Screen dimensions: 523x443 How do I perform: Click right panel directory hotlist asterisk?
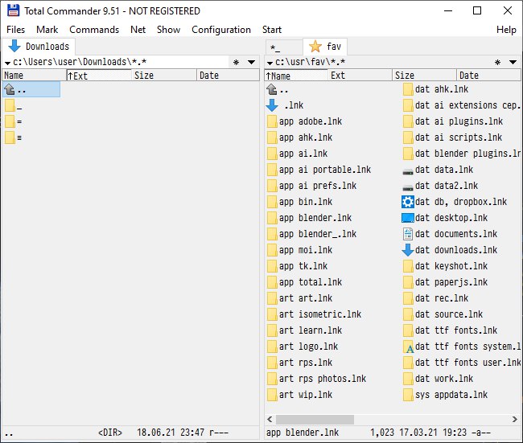(497, 63)
